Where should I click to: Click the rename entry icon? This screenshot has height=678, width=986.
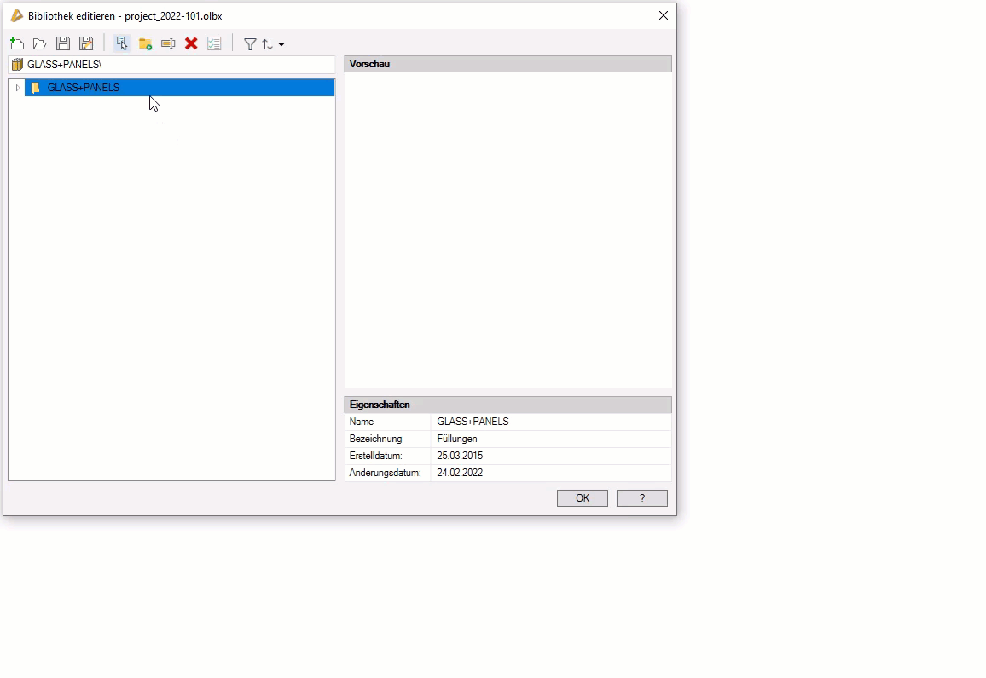168,43
